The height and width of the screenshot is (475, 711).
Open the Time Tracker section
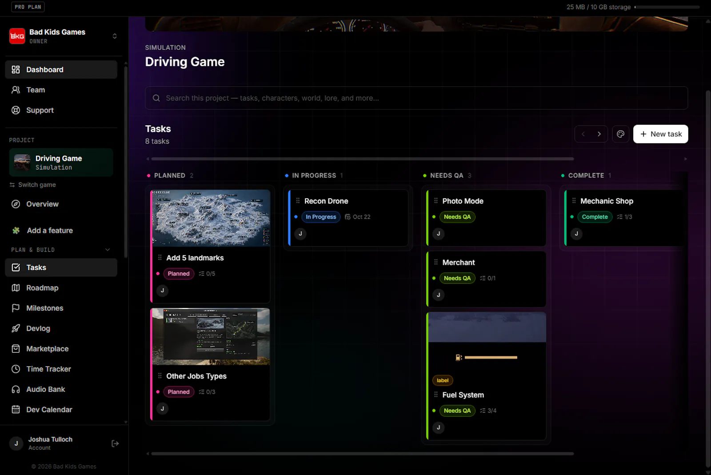tap(61, 369)
